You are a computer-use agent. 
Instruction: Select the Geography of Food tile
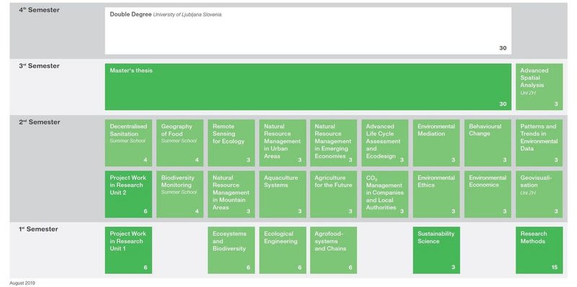[180, 142]
